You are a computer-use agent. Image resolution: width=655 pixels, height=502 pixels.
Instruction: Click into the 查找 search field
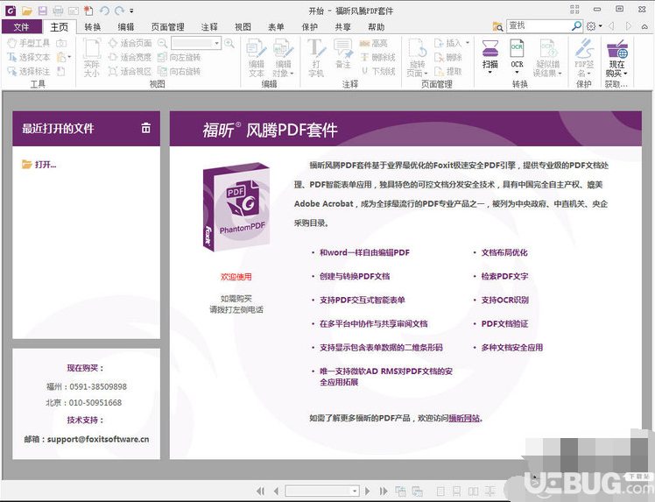coord(539,26)
